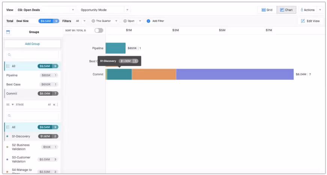Open the CQ: Open Deals view dropdown

click(46, 10)
